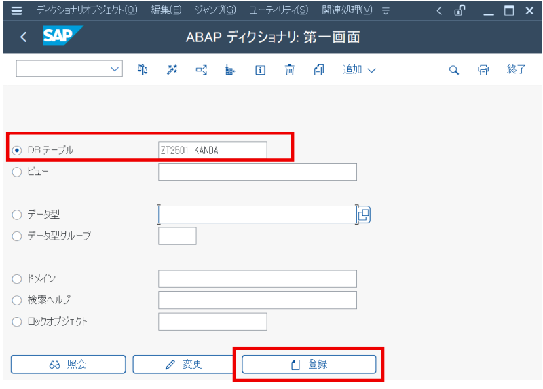
Task: Click the search magnifier icon
Action: pos(453,70)
